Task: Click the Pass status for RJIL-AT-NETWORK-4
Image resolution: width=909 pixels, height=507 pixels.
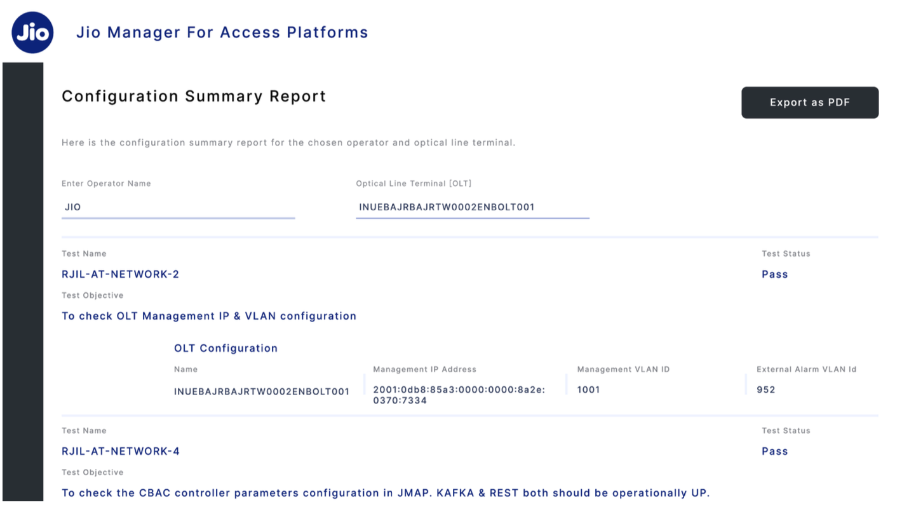Action: tap(774, 451)
